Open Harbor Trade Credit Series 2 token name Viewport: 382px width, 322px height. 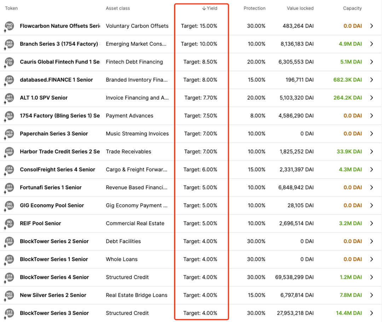tap(60, 152)
